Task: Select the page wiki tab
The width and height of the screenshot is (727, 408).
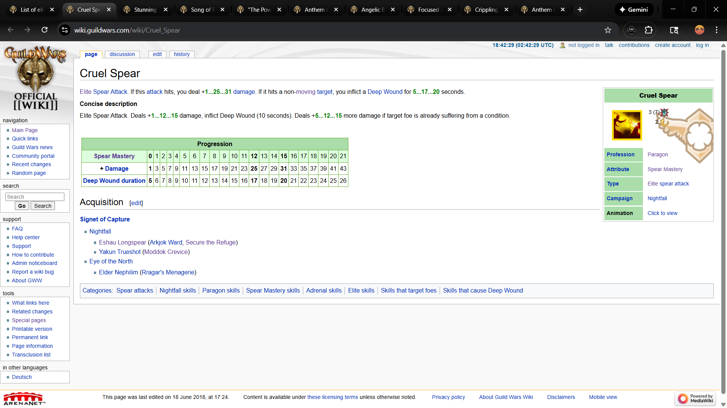Action: [91, 54]
